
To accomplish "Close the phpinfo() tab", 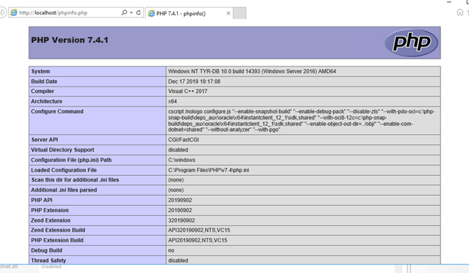I will [x=229, y=13].
